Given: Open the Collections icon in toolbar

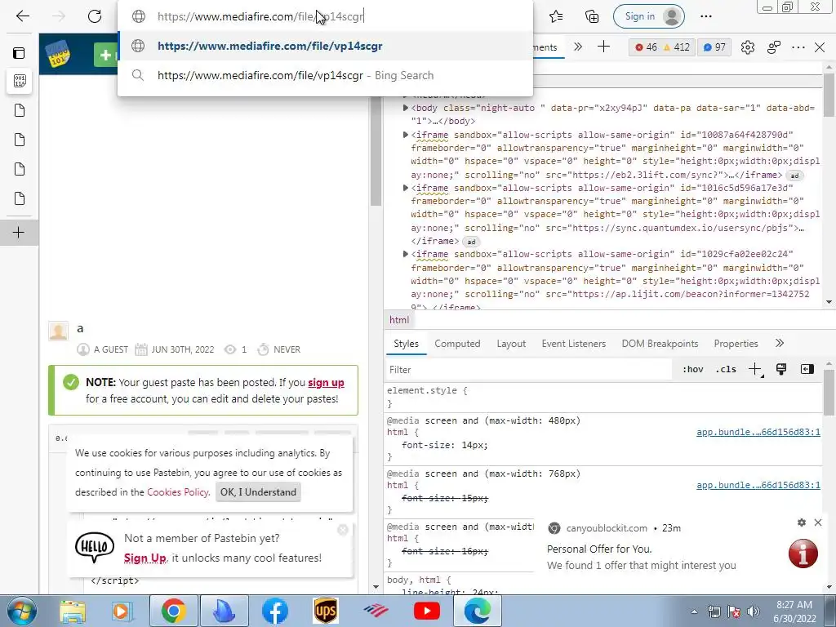Looking at the screenshot, I should coord(592,16).
